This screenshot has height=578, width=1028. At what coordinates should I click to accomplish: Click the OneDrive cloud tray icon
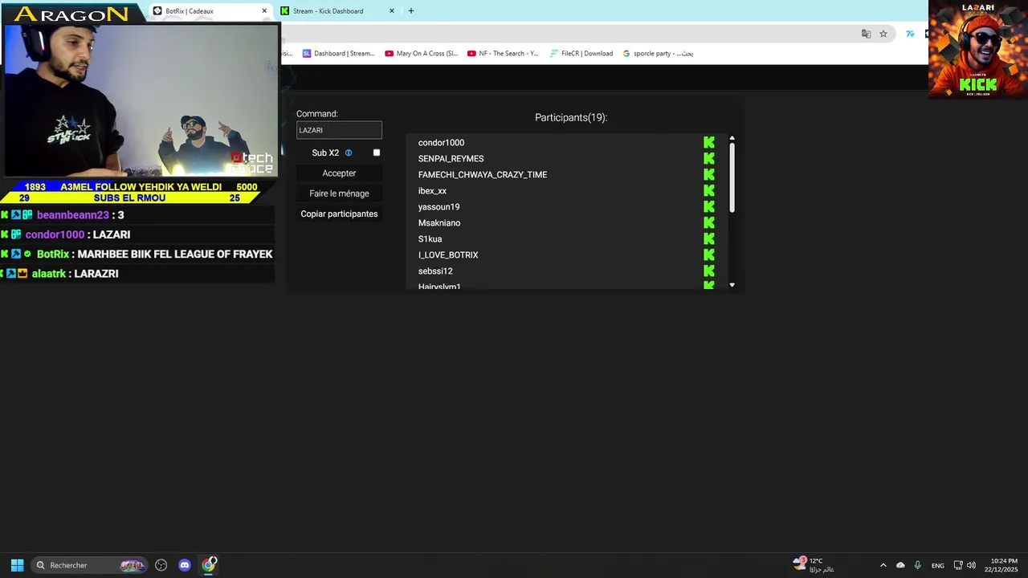(900, 565)
